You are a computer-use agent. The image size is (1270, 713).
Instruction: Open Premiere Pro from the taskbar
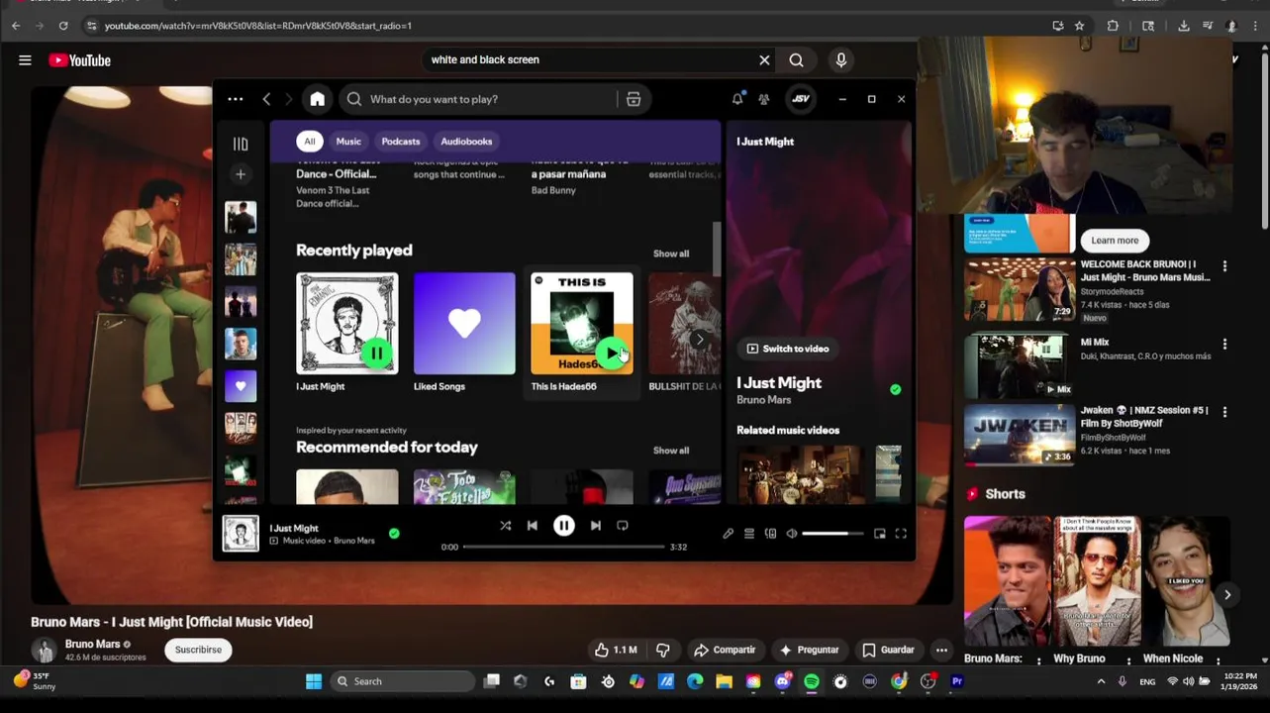click(957, 681)
